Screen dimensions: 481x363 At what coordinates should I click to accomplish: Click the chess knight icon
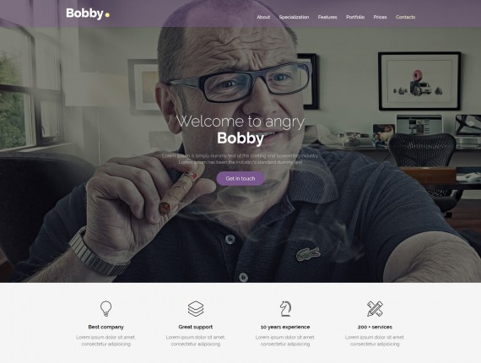point(285,309)
